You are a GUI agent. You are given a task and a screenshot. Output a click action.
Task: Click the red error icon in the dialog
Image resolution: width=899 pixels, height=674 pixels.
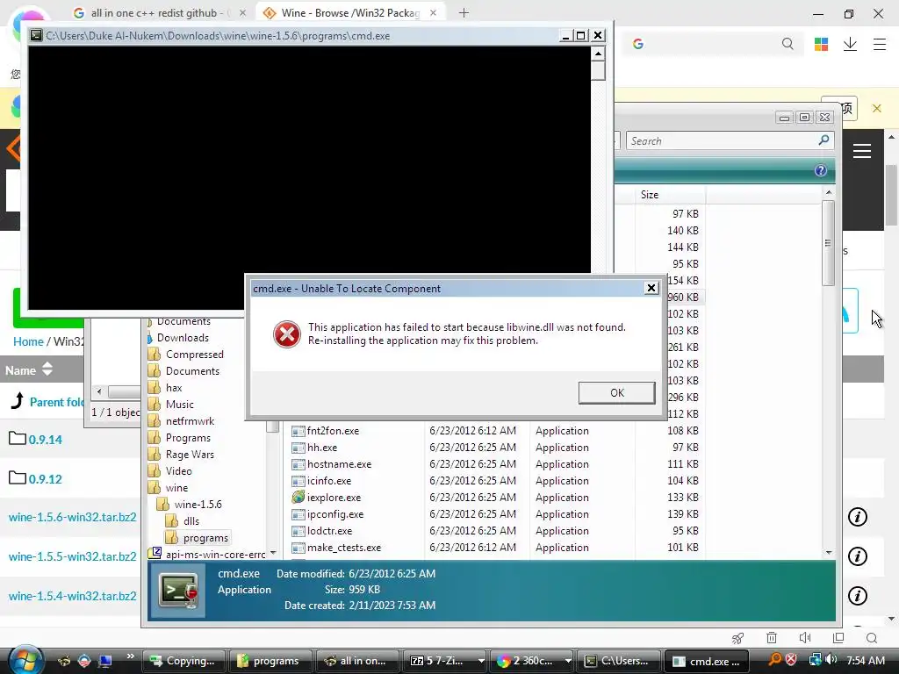click(x=287, y=334)
